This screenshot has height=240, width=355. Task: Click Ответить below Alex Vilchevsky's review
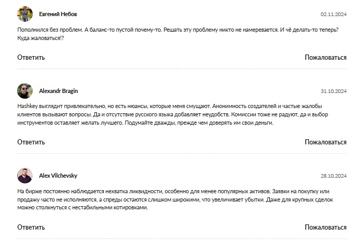(31, 227)
